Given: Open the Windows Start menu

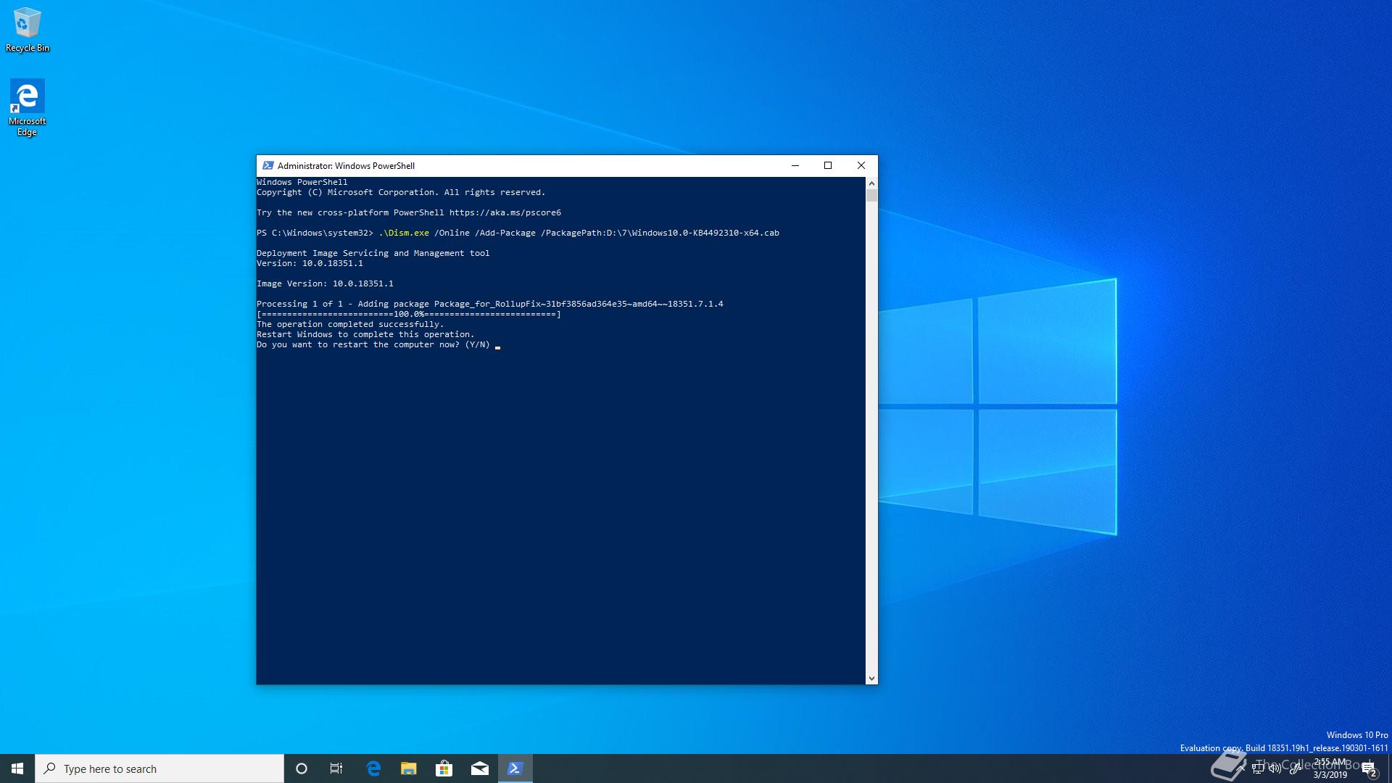Looking at the screenshot, I should pos(17,768).
